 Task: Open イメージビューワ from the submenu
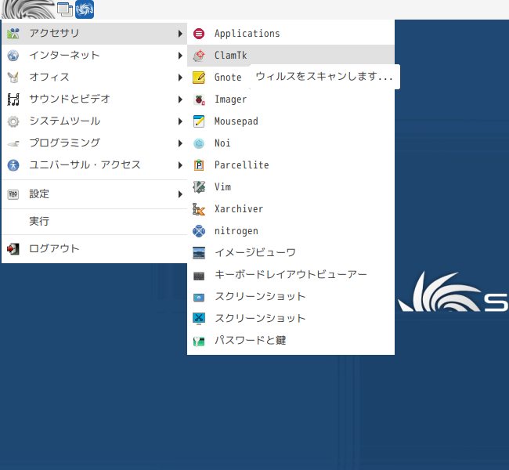291,253
